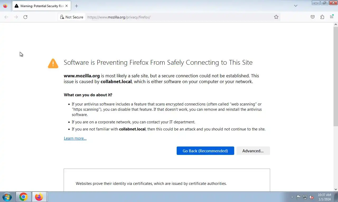
Task: Bookmark this page with the star icon
Action: tap(276, 17)
